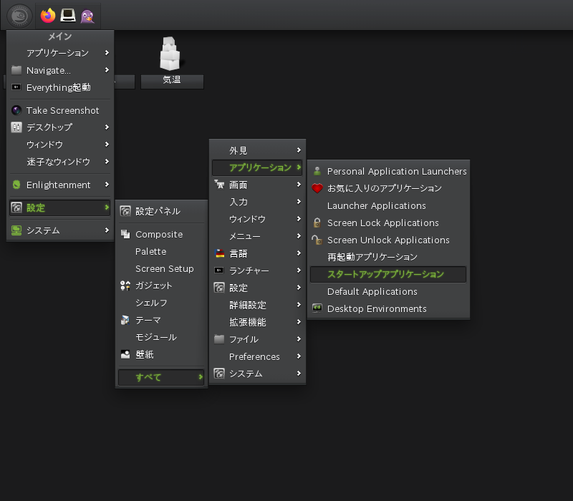Click the green Enlightenment logo icon
Image resolution: width=573 pixels, height=501 pixels.
(16, 185)
